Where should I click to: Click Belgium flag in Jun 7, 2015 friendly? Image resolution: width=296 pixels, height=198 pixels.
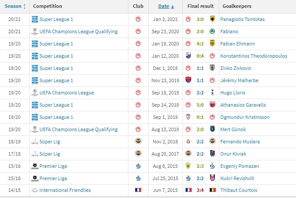click(x=213, y=190)
